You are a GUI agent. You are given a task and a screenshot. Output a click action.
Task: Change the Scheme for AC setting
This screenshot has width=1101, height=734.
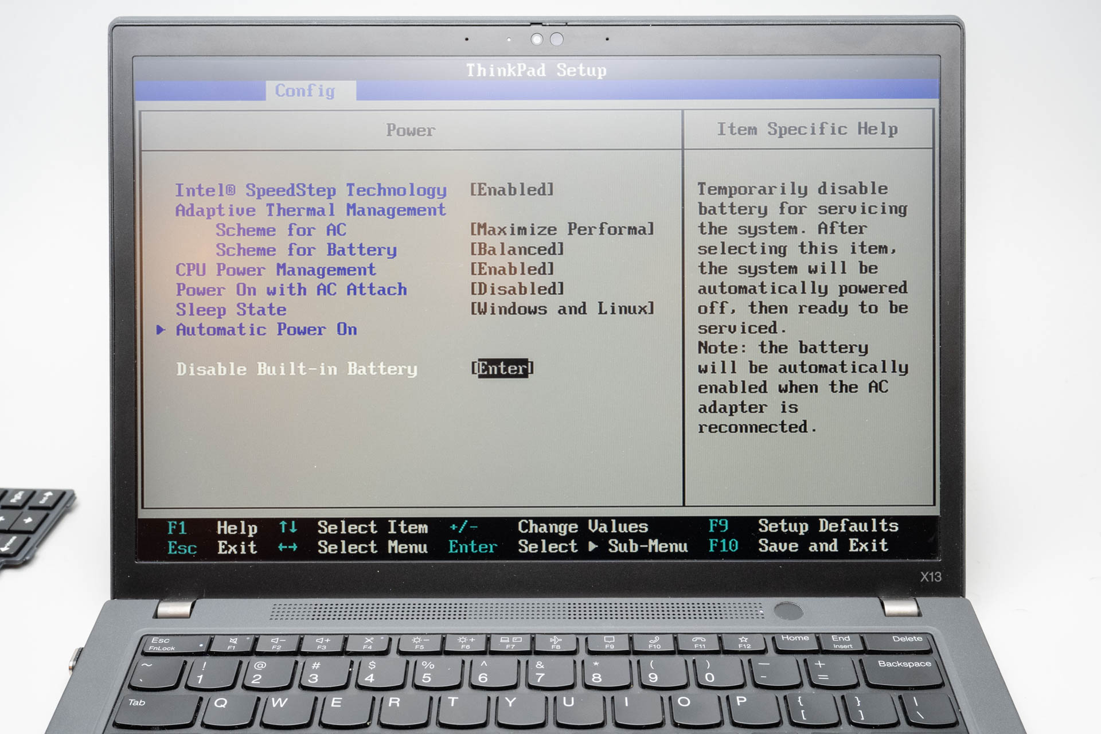click(561, 229)
